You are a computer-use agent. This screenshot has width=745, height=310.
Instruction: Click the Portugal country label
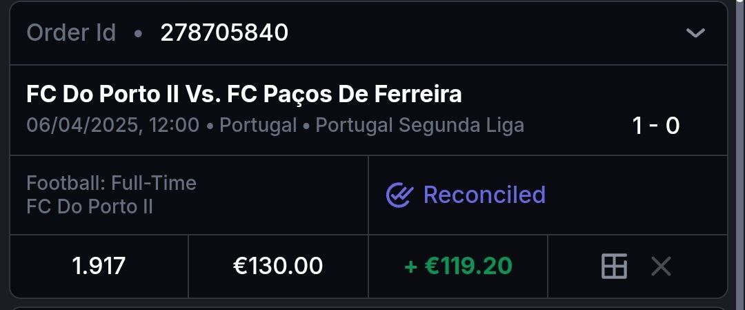click(x=257, y=126)
